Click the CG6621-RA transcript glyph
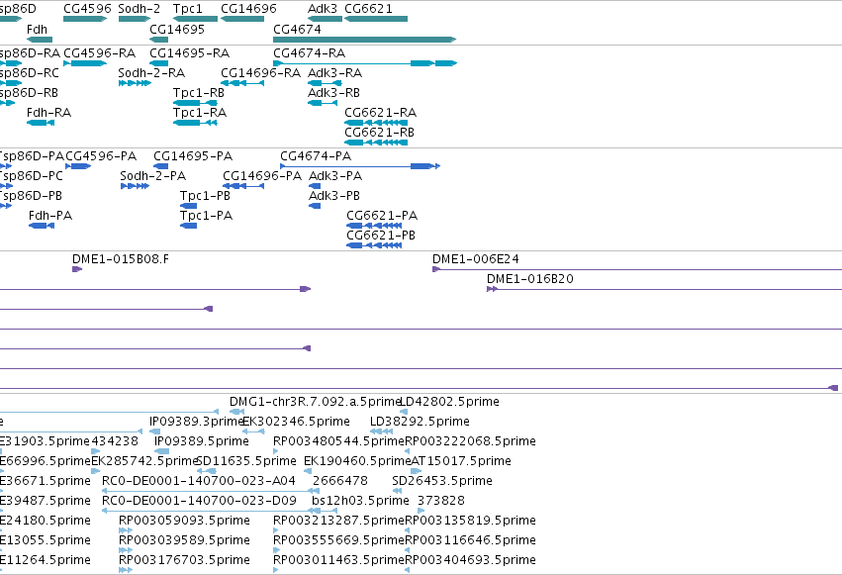Viewport: 842px width, 575px height. click(376, 123)
